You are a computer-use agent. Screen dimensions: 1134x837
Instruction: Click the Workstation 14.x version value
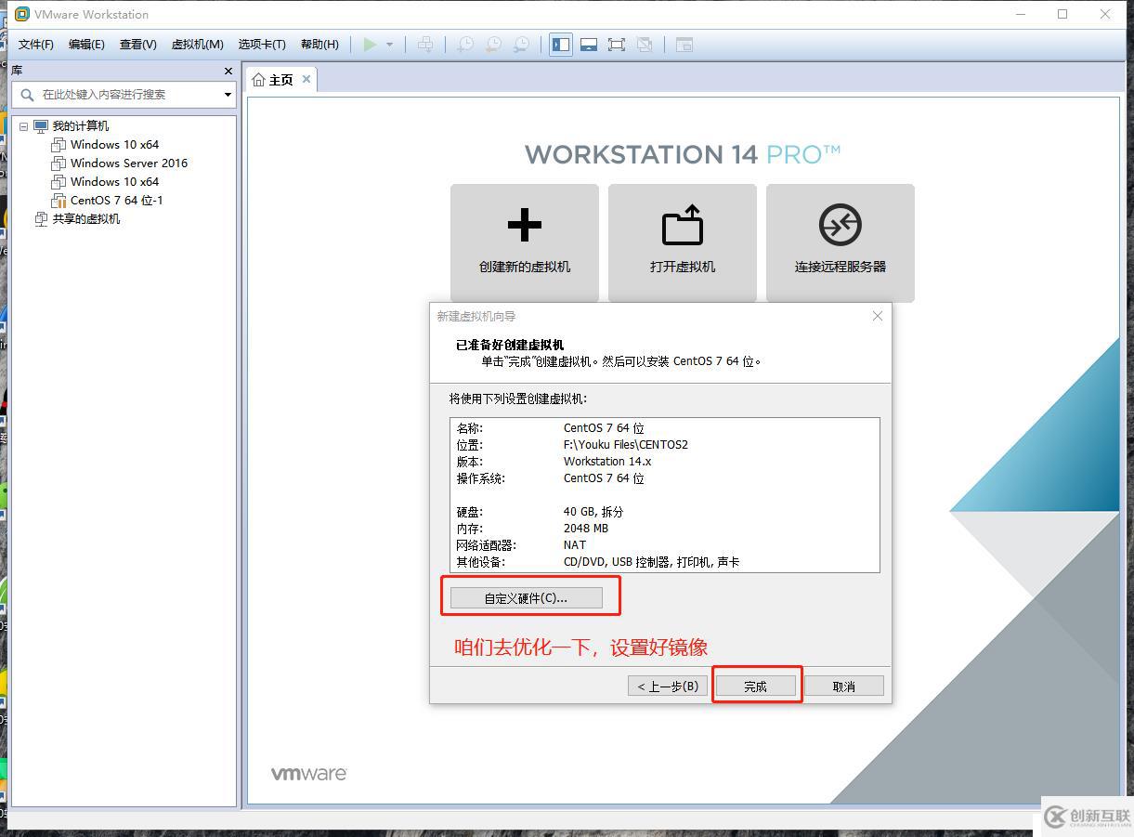(607, 462)
